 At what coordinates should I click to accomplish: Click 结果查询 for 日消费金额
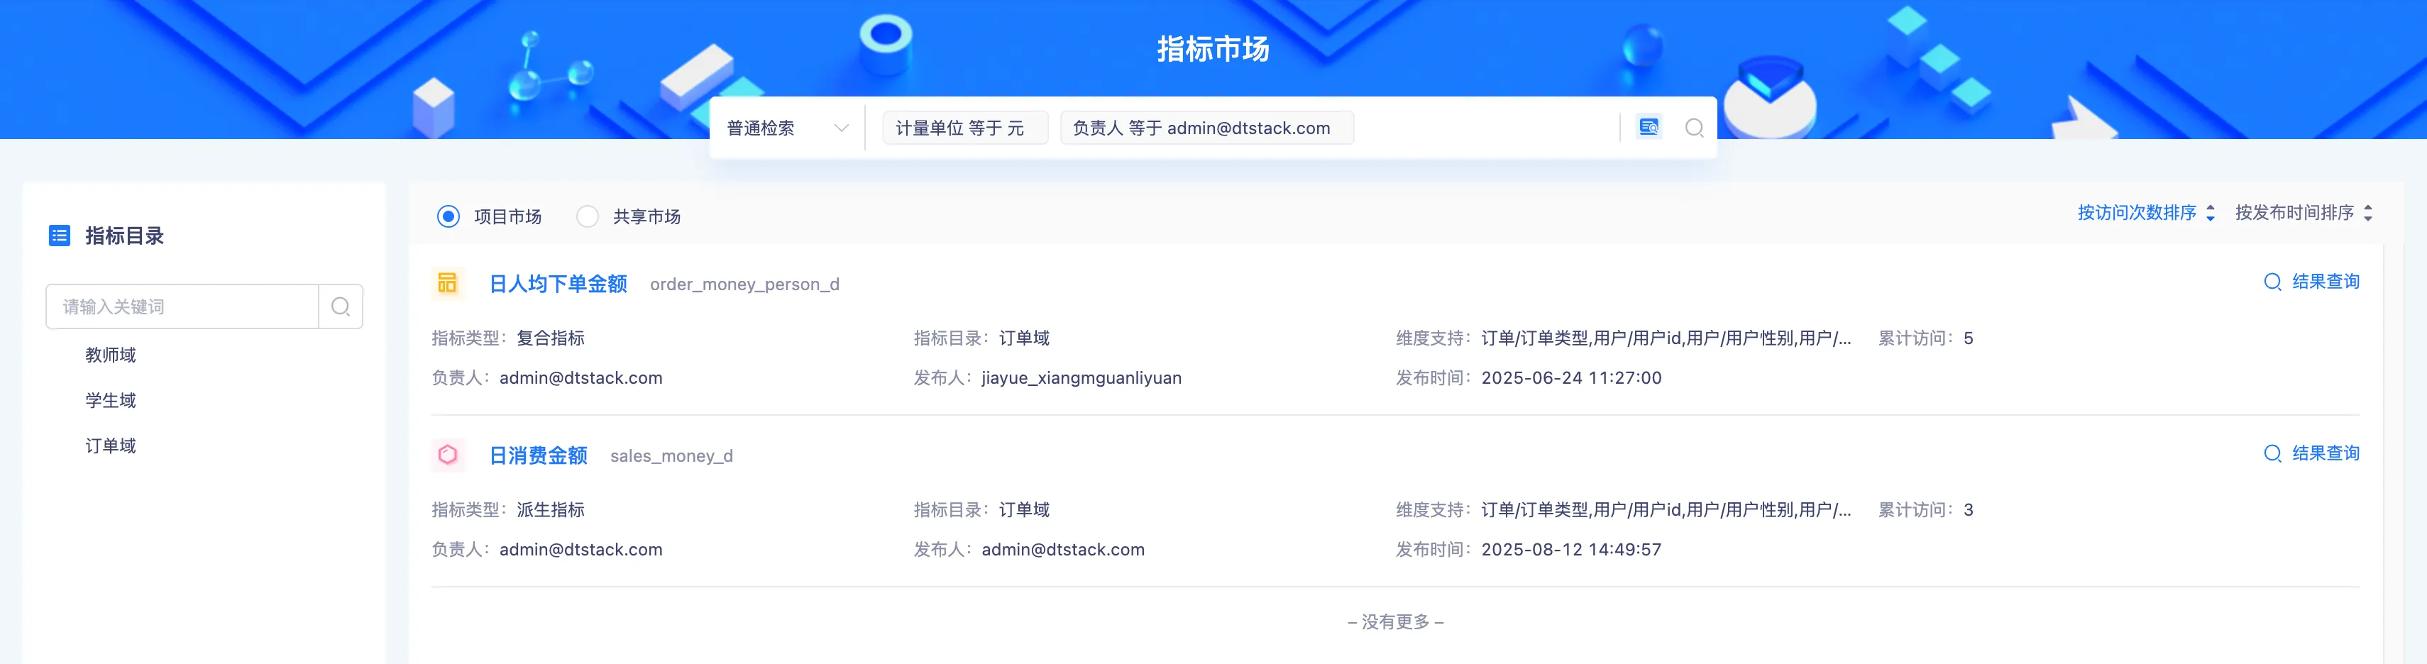[x=2311, y=453]
